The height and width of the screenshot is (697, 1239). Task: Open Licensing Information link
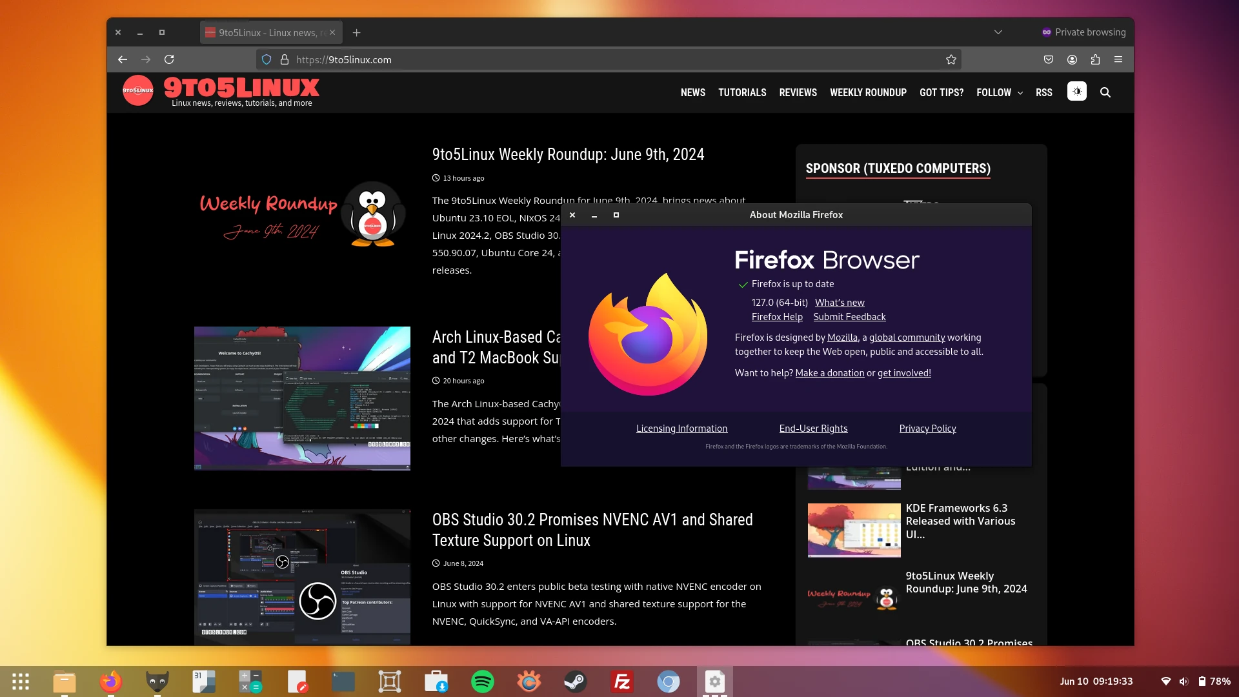[x=681, y=428]
